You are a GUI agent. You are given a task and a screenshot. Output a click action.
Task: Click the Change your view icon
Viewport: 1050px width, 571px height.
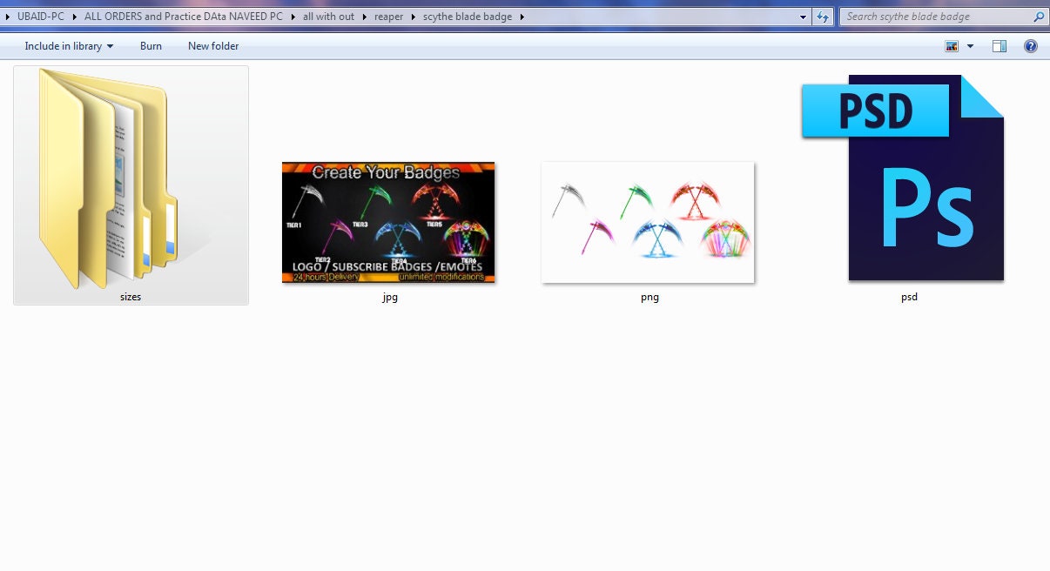pyautogui.click(x=952, y=46)
